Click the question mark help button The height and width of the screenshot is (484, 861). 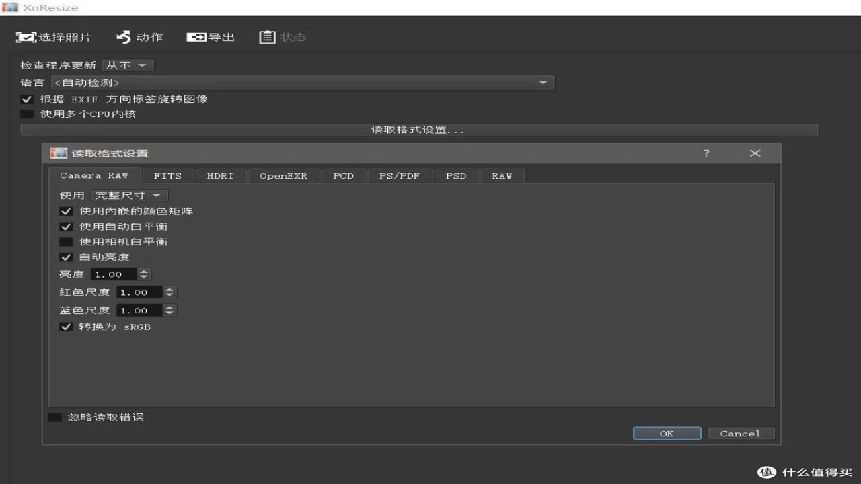coord(706,153)
